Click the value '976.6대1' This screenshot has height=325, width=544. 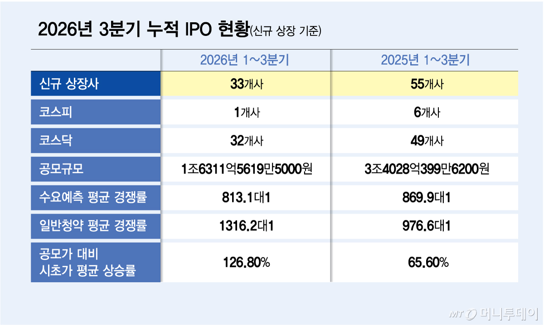coord(426,226)
